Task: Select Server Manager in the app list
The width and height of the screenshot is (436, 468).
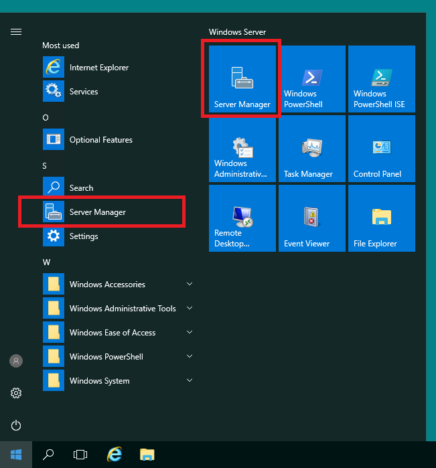Action: [x=117, y=212]
